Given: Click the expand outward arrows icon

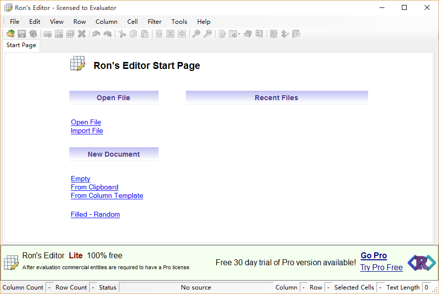Looking at the screenshot, I should (x=170, y=34).
